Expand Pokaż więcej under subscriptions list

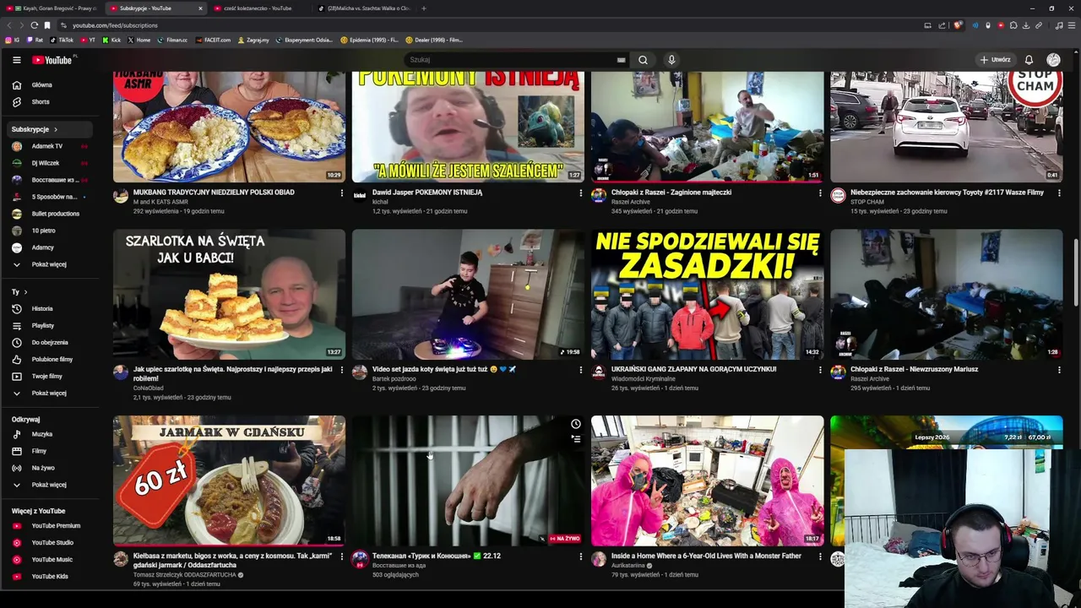pyautogui.click(x=51, y=264)
